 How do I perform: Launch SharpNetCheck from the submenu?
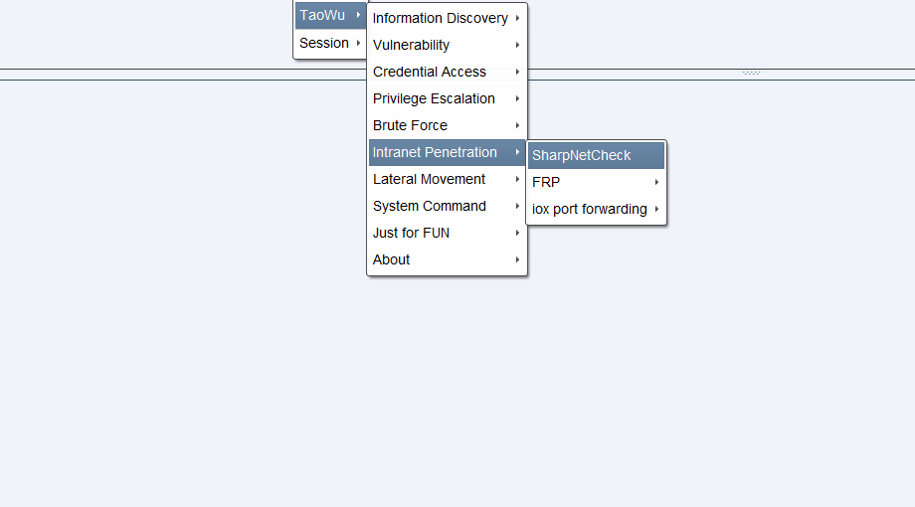[x=581, y=155]
